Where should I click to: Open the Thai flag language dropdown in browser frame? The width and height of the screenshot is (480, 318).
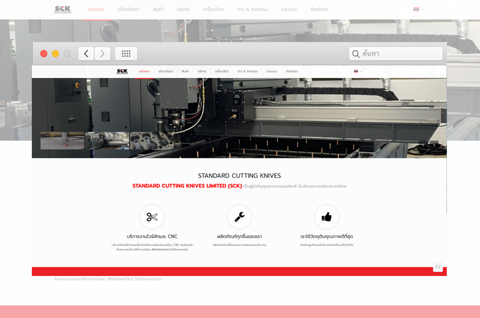pos(357,71)
